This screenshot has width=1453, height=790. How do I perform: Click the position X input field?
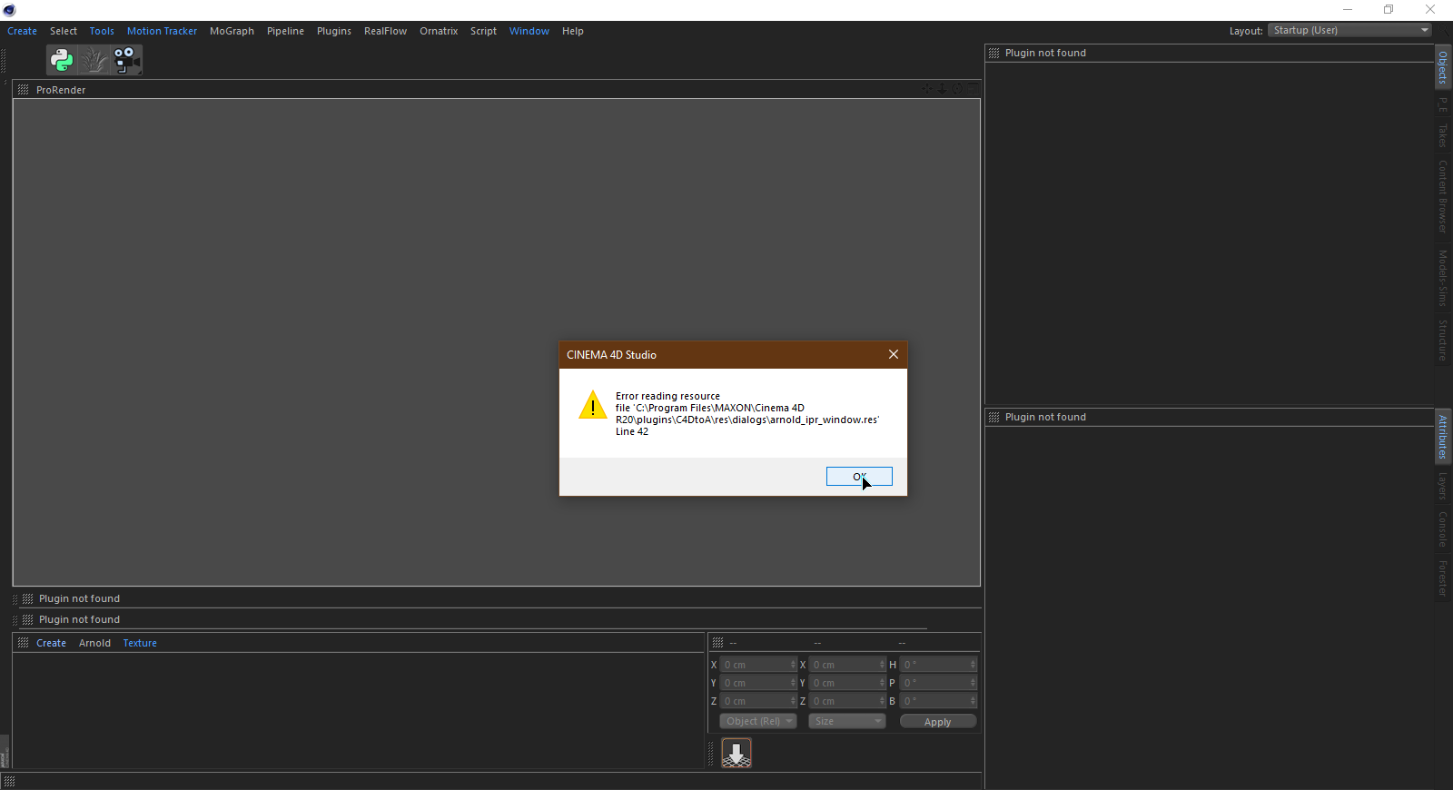click(x=755, y=665)
